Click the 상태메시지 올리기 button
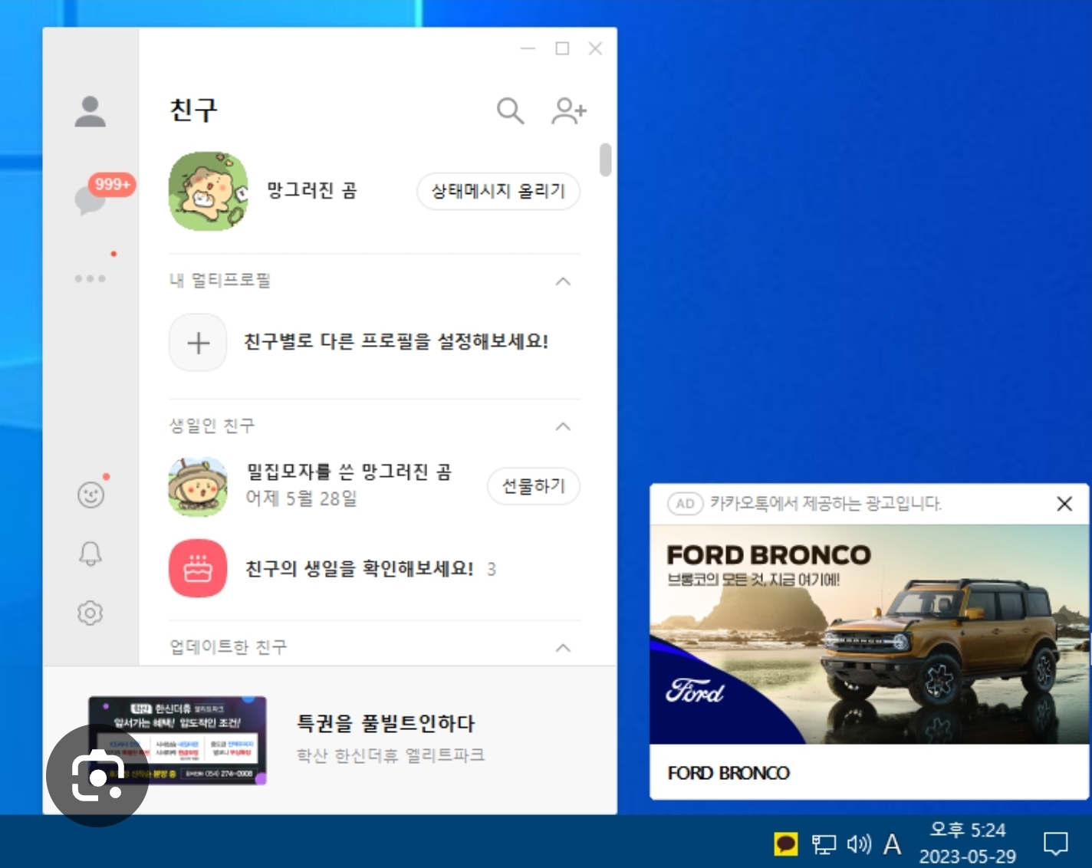Viewport: 1092px width, 868px height. coord(498,191)
